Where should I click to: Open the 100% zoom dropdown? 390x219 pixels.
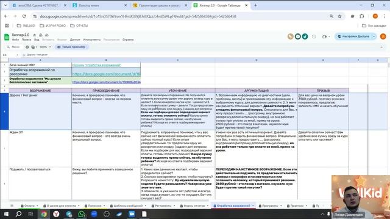(x=45, y=47)
